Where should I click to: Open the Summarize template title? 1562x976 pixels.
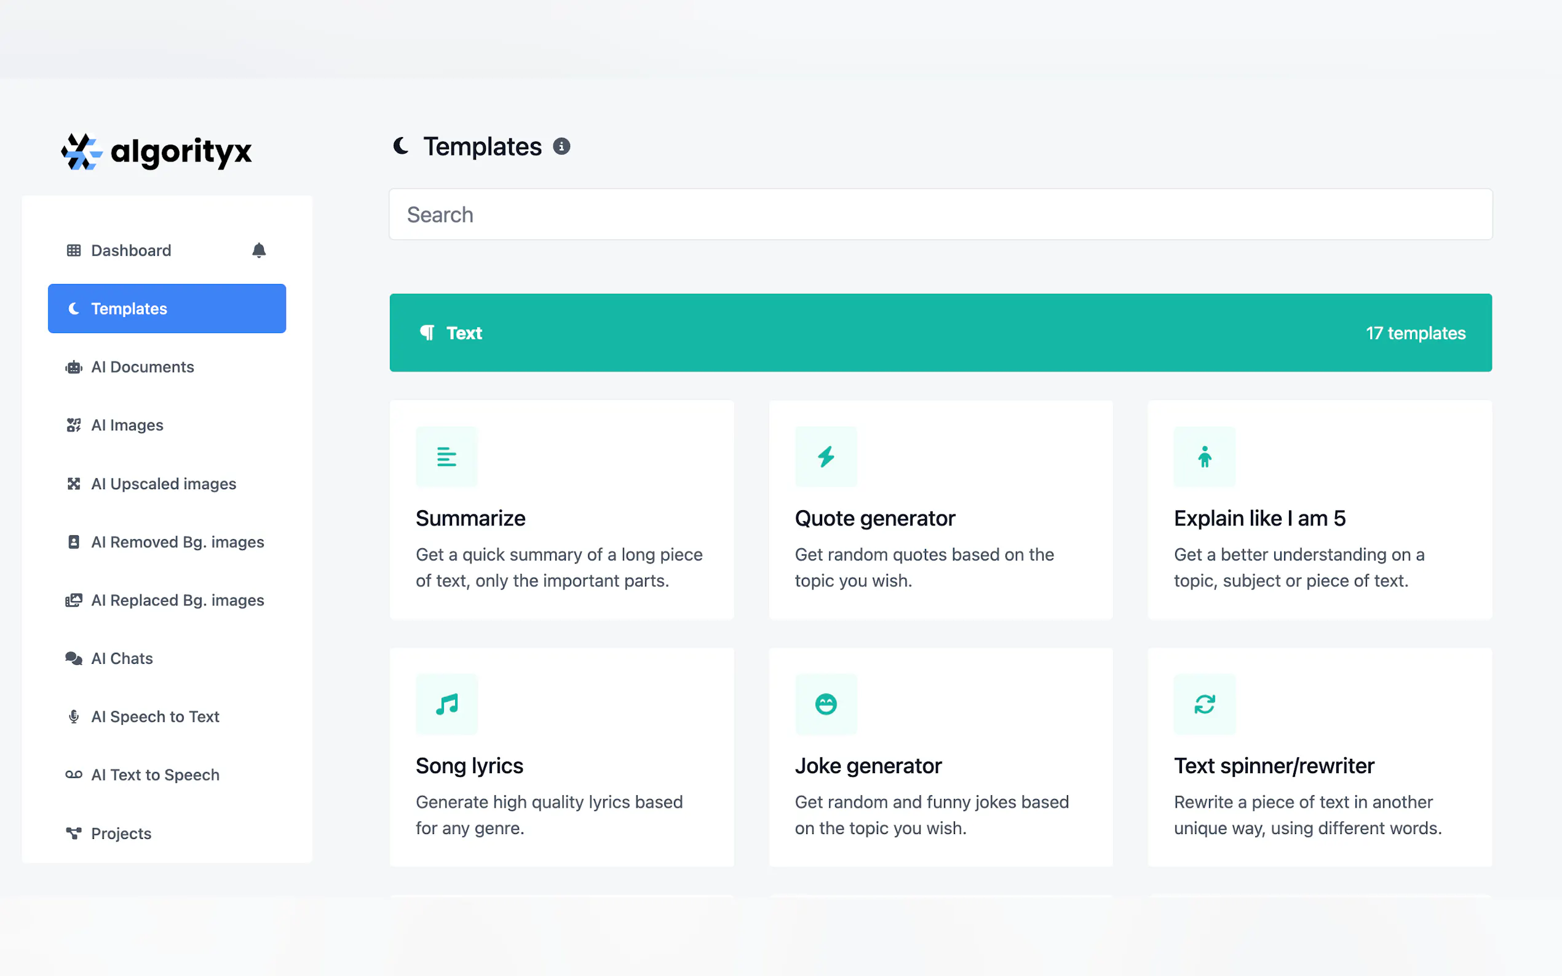tap(470, 518)
